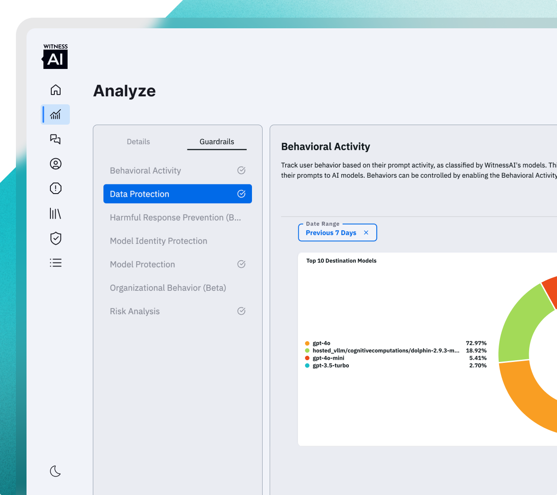Click the Analyze page title
This screenshot has height=495, width=557.
click(125, 91)
